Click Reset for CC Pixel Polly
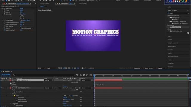This screenshot has width=191, height=107. coord(22,8)
